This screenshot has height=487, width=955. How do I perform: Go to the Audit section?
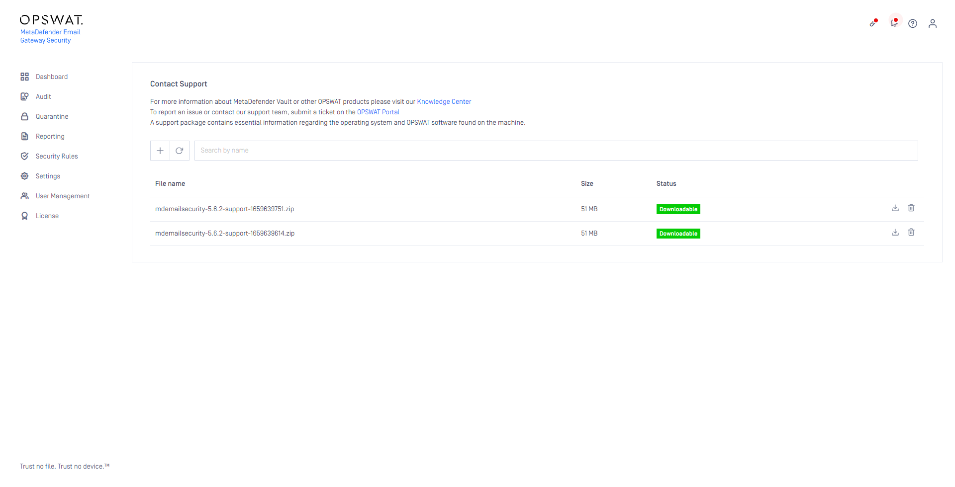pyautogui.click(x=43, y=96)
